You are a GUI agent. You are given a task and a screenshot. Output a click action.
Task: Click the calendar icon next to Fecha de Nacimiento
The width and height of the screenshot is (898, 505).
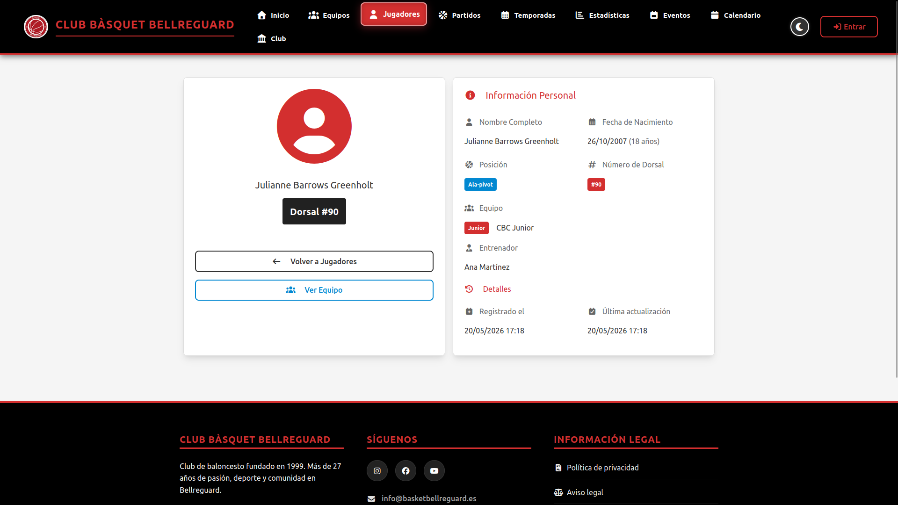[592, 122]
